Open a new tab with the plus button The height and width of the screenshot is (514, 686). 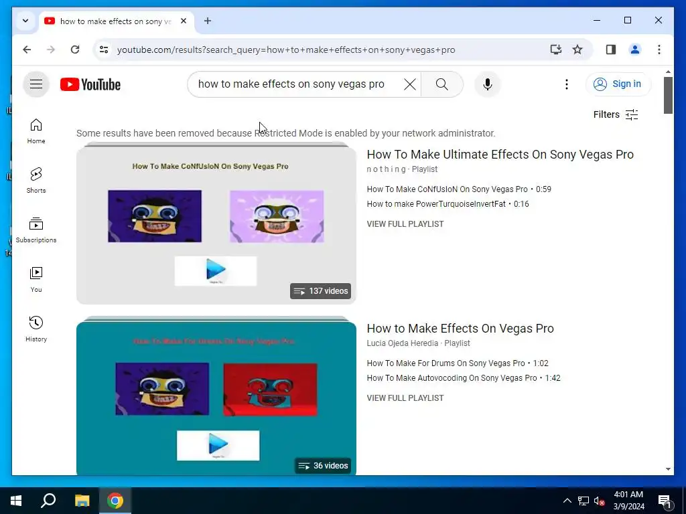(x=208, y=21)
